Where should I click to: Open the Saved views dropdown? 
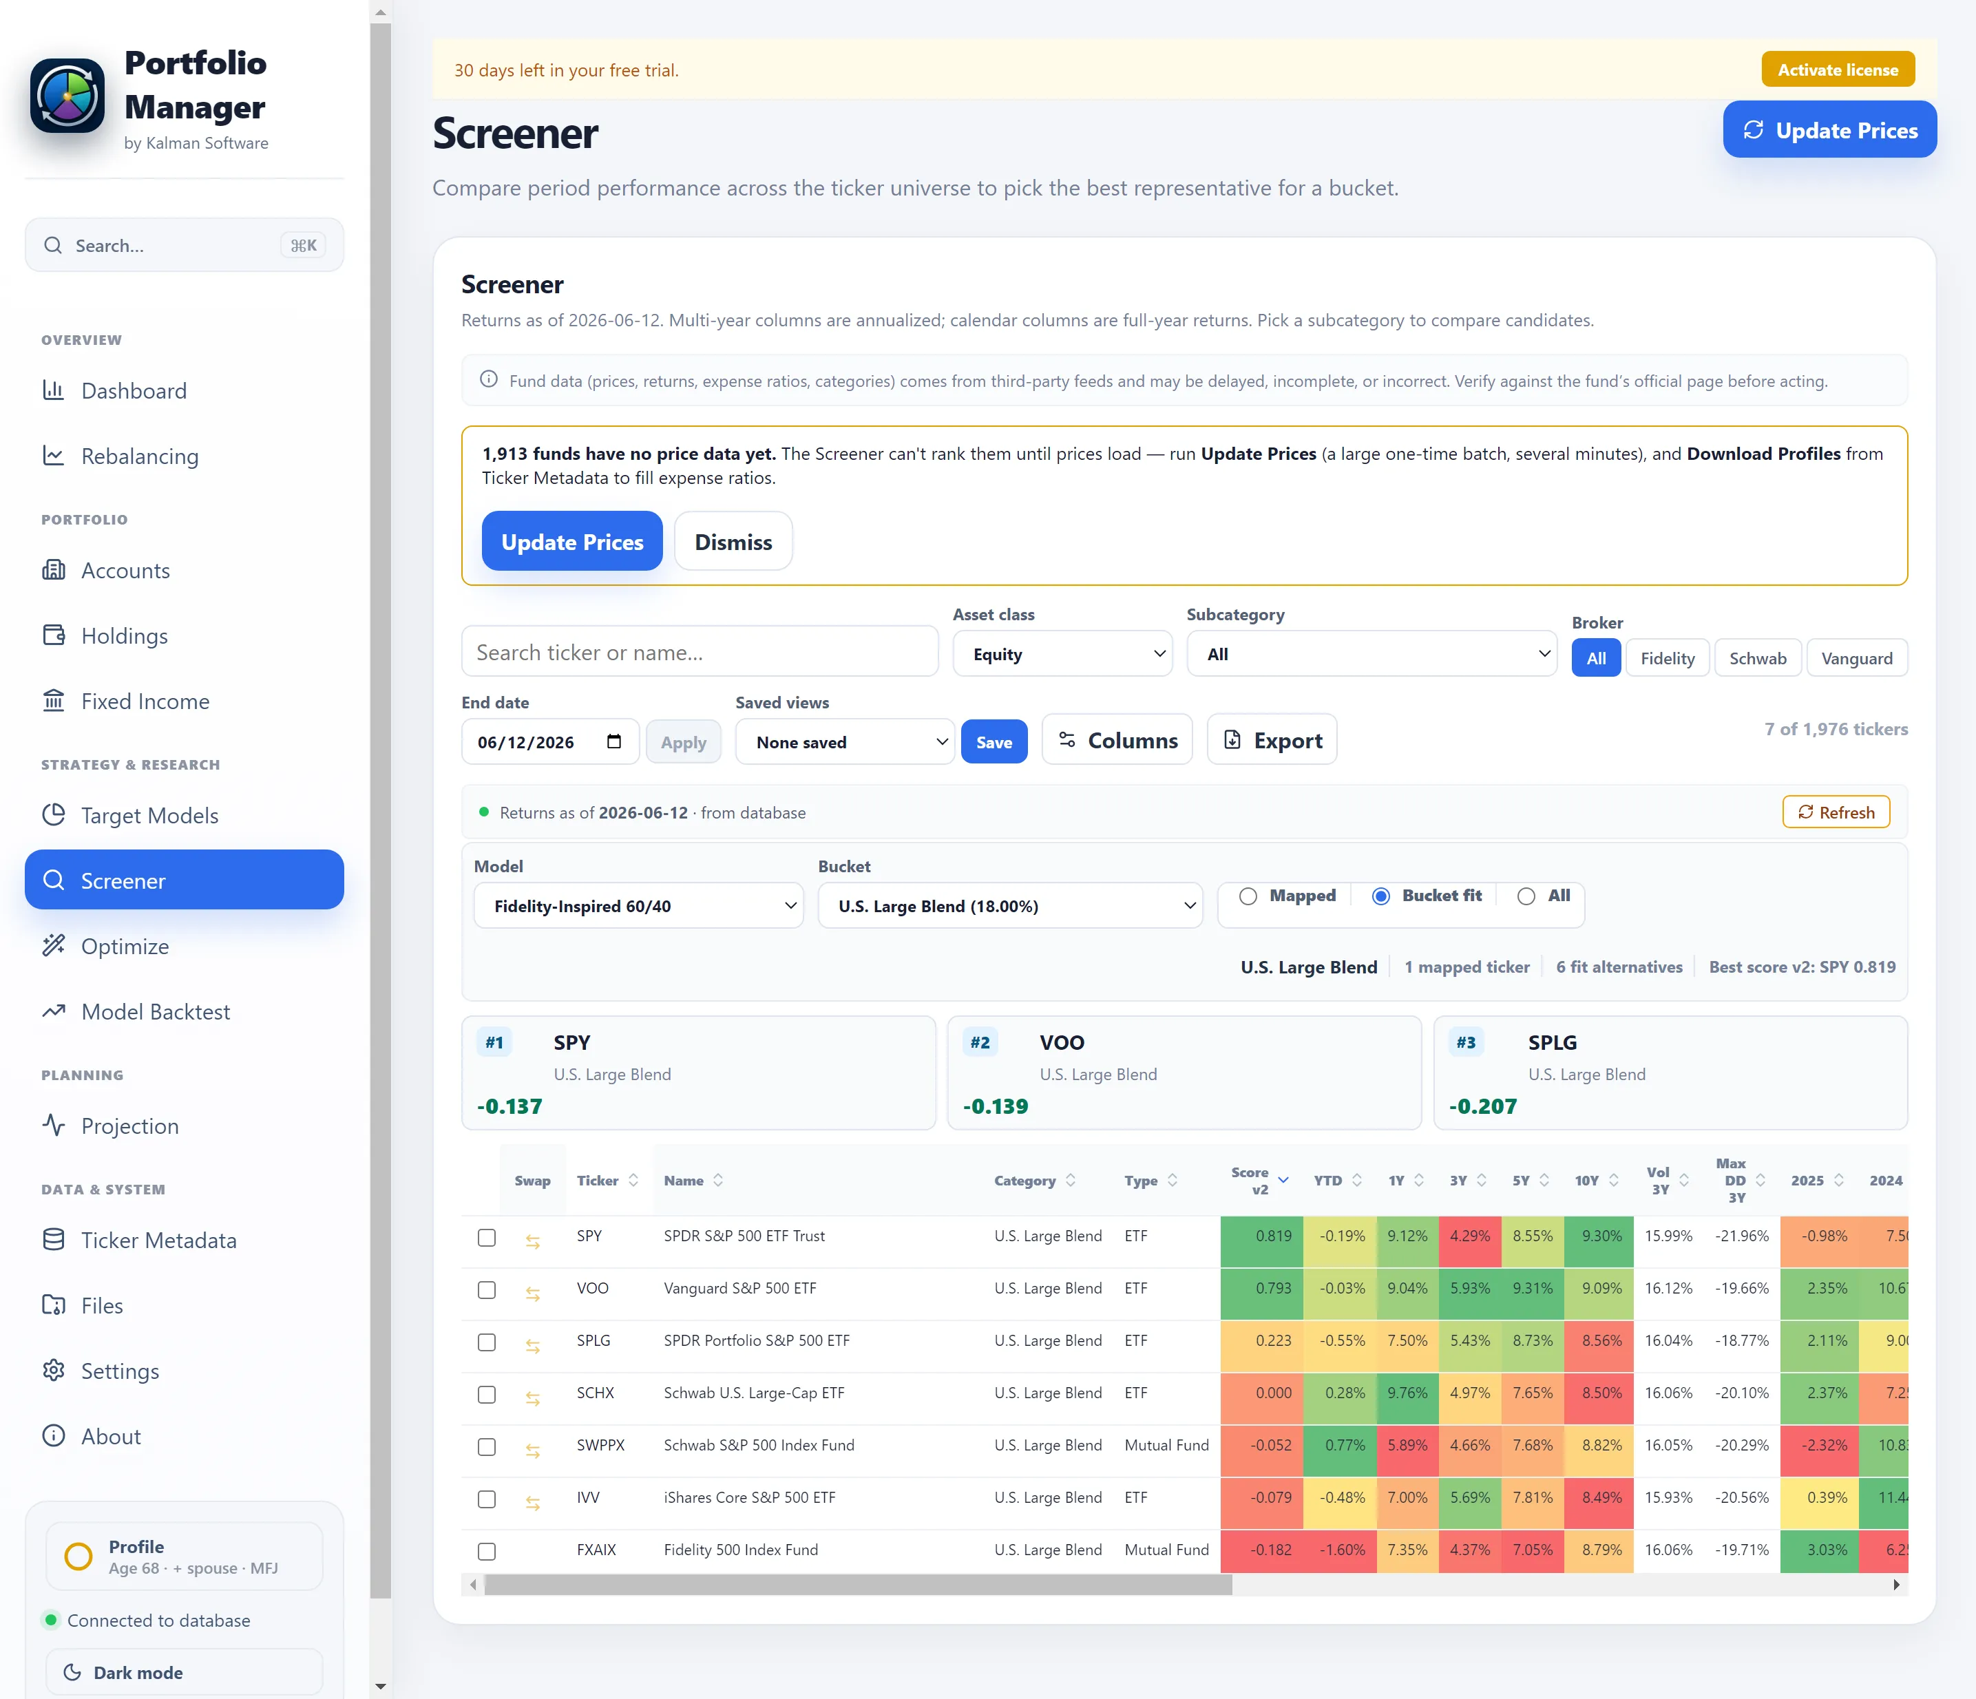(x=845, y=741)
